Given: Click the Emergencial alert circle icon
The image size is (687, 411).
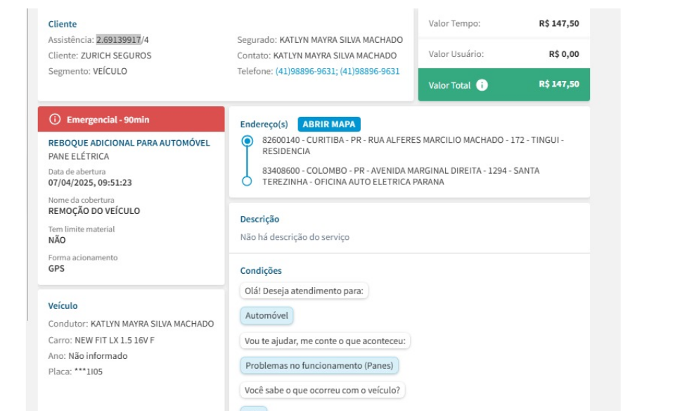Looking at the screenshot, I should 55,120.
